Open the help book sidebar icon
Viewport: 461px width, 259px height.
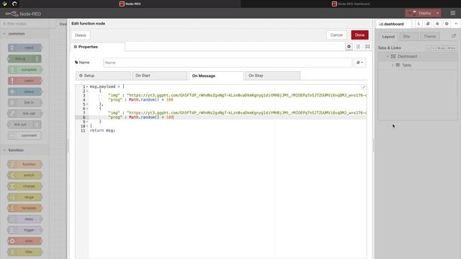[428, 24]
